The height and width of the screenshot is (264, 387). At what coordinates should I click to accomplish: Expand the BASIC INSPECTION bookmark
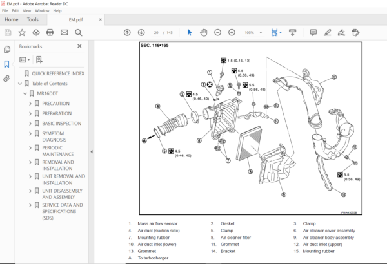[x=30, y=124]
